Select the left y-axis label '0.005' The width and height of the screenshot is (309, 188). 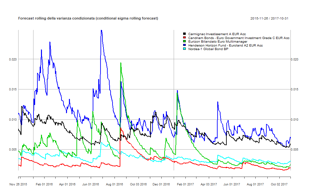(13, 150)
